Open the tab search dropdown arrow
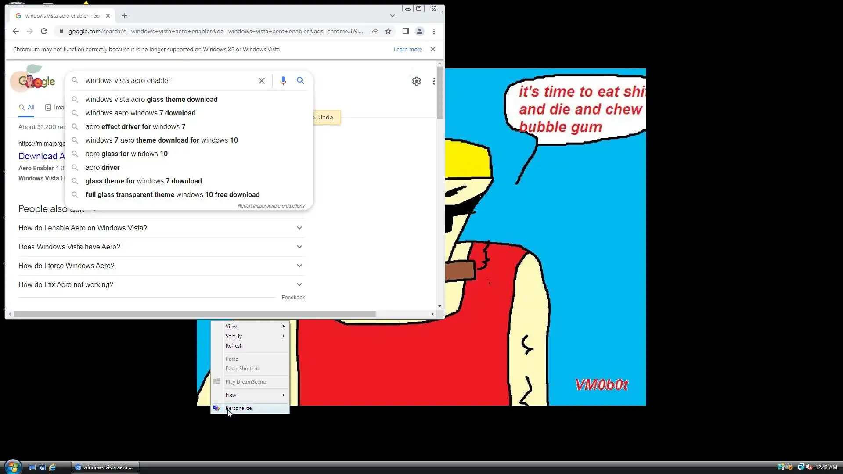Screen dimensions: 843x474 pos(392,16)
